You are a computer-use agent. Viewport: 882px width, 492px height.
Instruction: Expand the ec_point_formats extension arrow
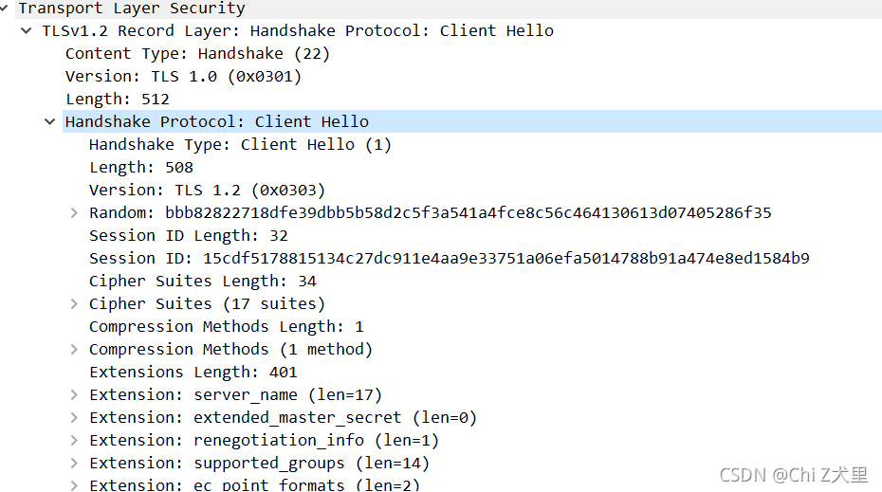tap(74, 484)
